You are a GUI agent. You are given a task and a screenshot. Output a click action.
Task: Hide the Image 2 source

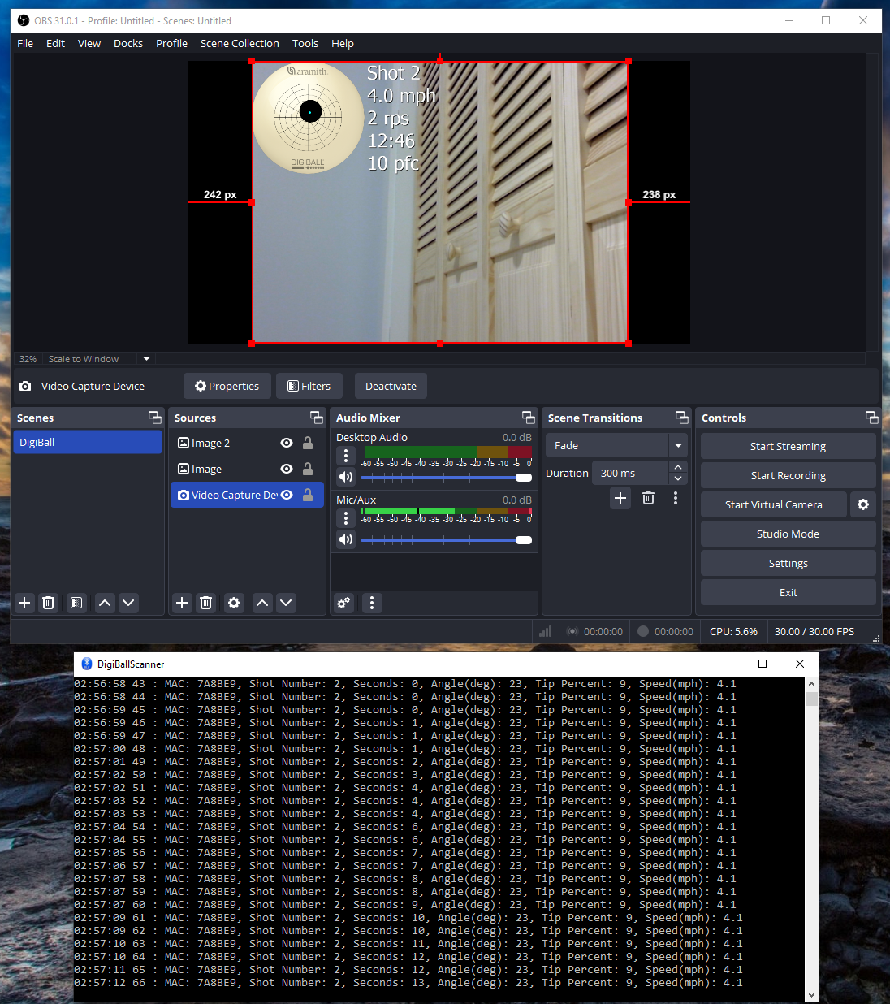click(x=287, y=443)
